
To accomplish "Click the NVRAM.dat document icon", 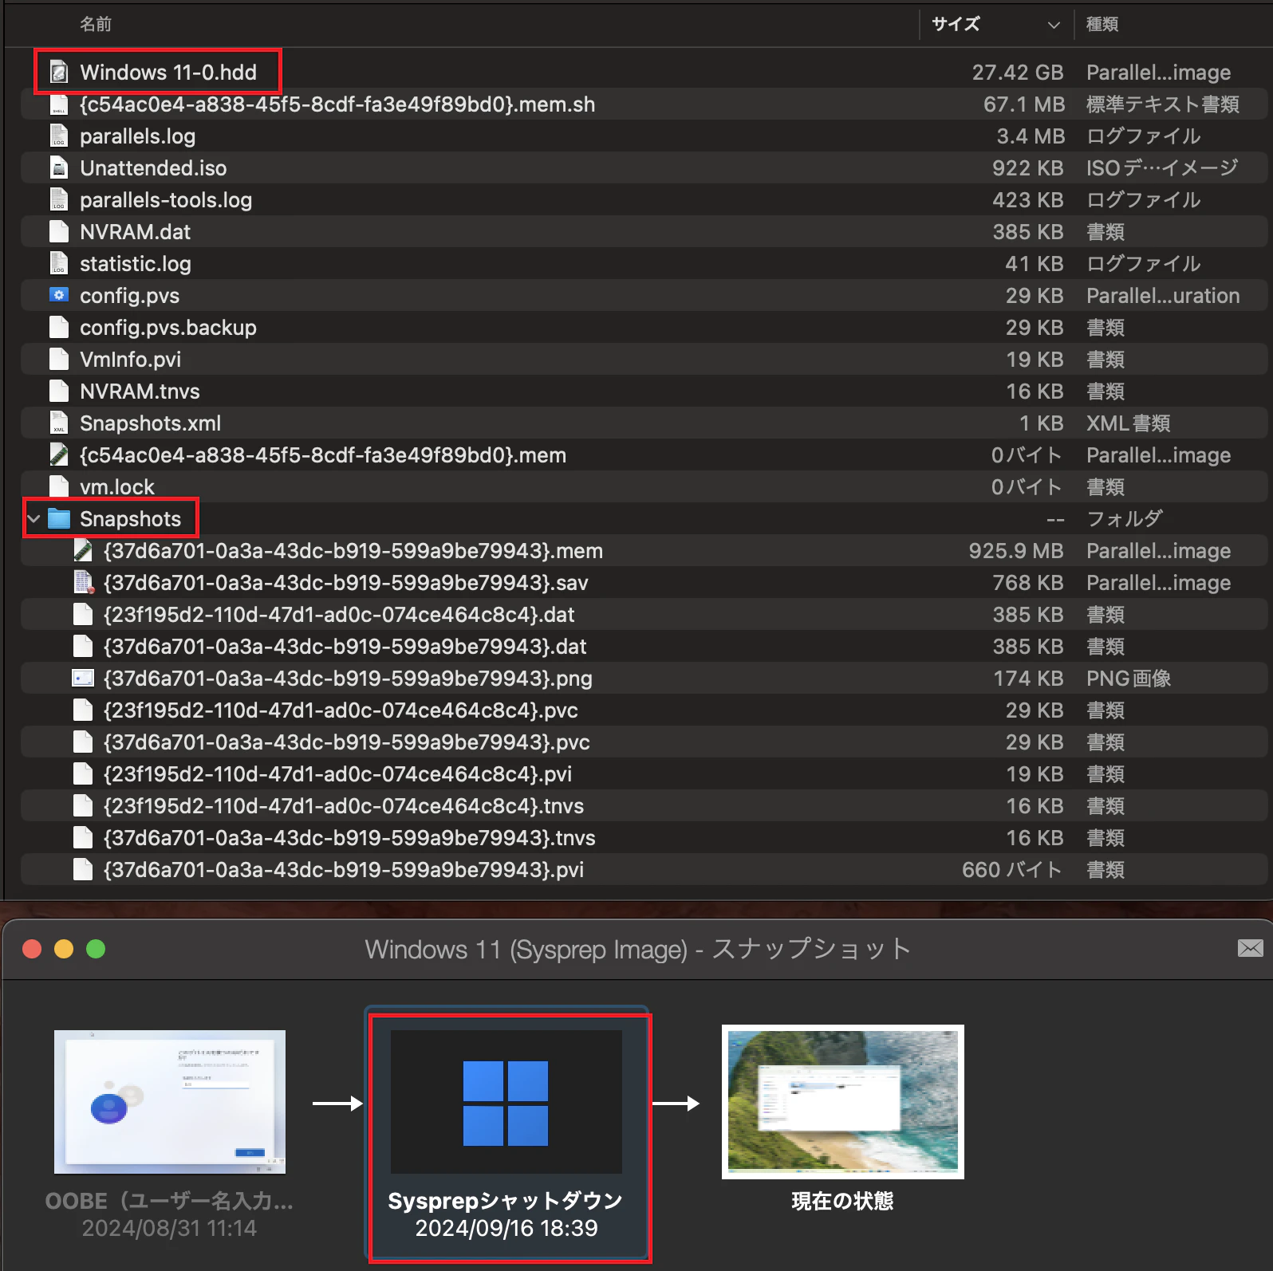I will pyautogui.click(x=59, y=232).
